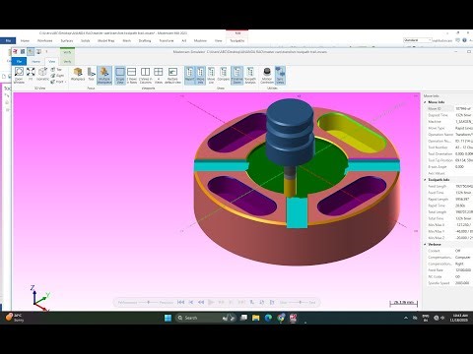Choose 2 Views in Columns layout

(145, 76)
